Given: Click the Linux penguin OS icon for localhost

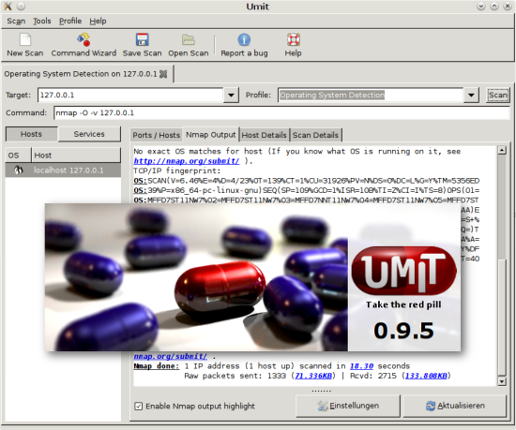Looking at the screenshot, I should click(19, 171).
